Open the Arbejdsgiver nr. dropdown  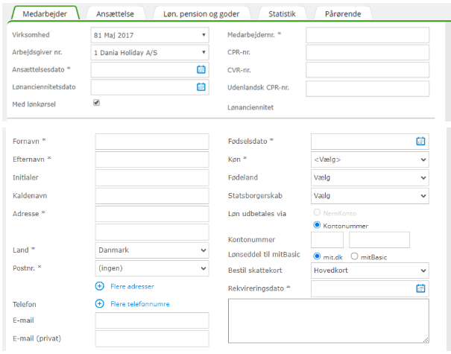pos(150,52)
